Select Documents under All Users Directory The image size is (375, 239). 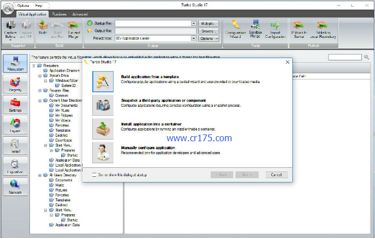tap(63, 180)
